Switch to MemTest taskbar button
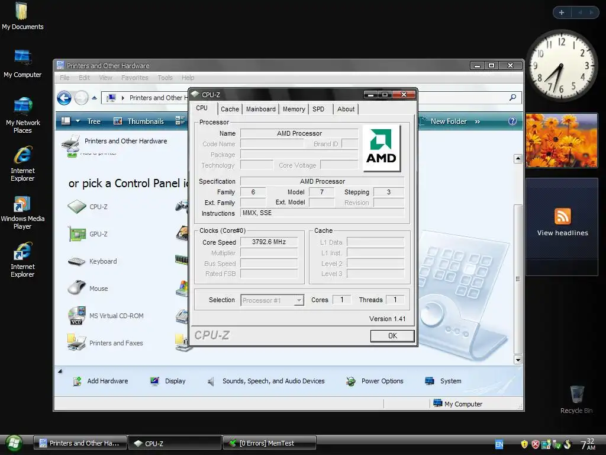Screen dimensions: 606x455 point(269,443)
